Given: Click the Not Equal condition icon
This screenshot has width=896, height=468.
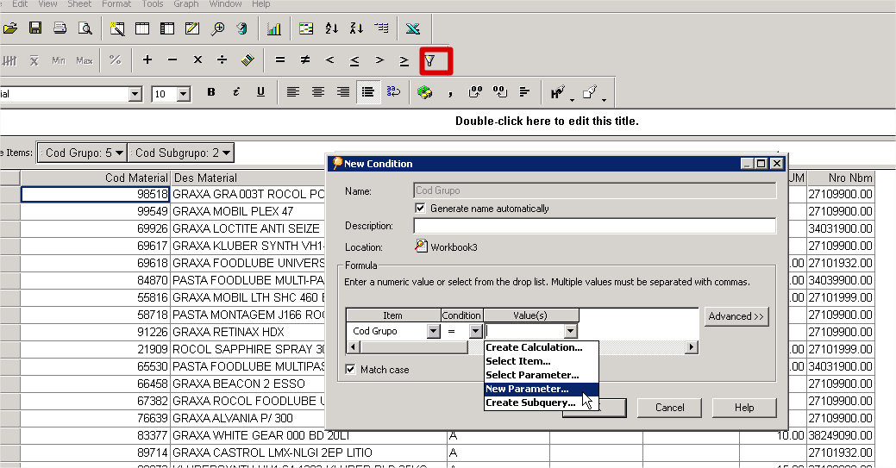Looking at the screenshot, I should (305, 59).
